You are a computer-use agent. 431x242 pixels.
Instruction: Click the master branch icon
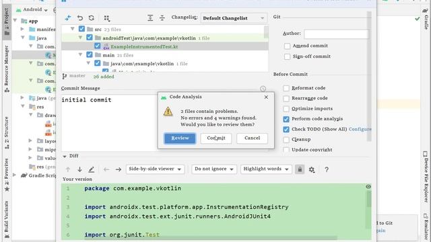tap(65, 76)
